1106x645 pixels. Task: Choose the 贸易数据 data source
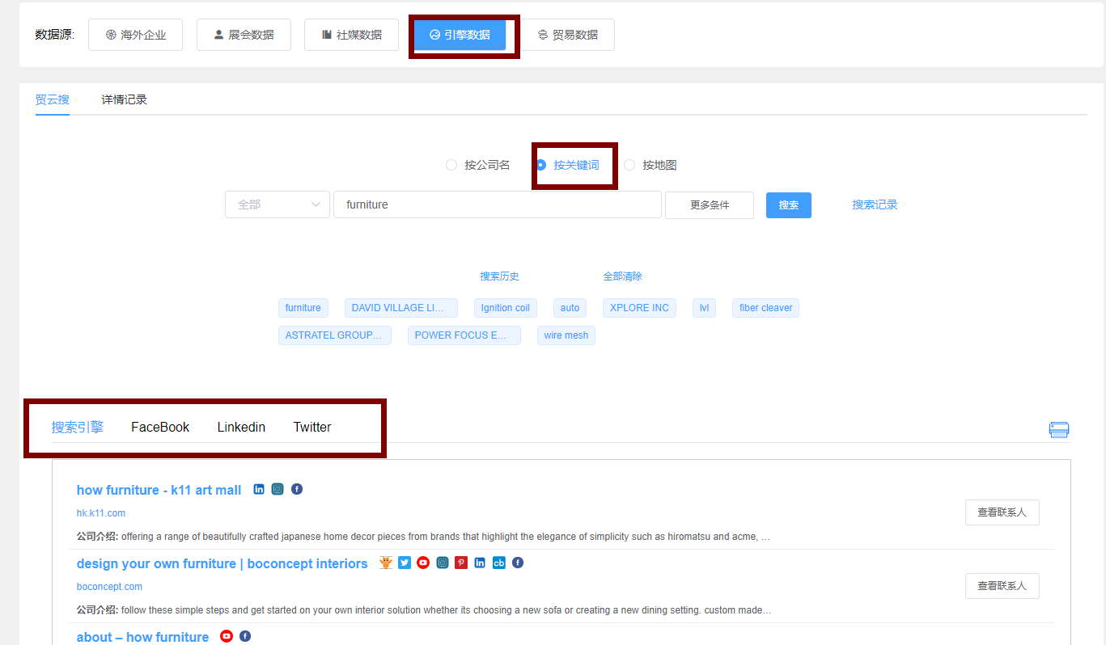567,35
